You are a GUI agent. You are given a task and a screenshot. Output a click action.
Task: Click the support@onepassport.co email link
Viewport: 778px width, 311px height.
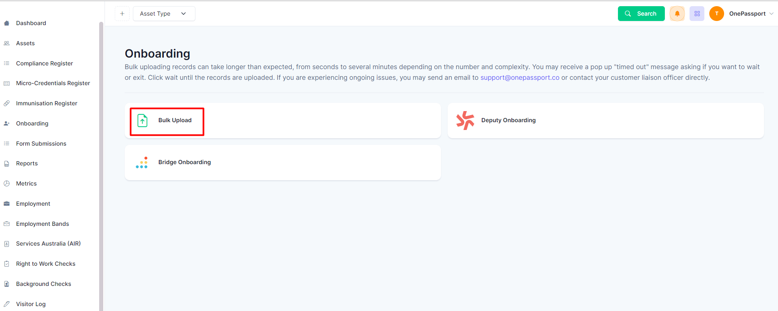(520, 77)
